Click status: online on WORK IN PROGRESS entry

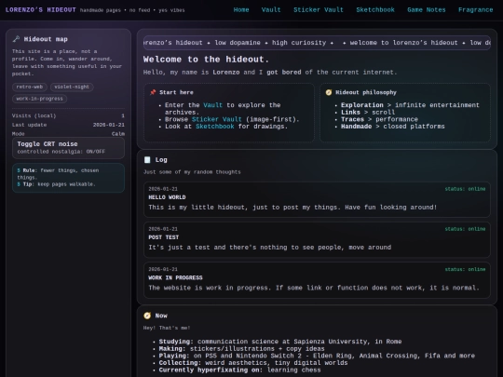point(465,269)
